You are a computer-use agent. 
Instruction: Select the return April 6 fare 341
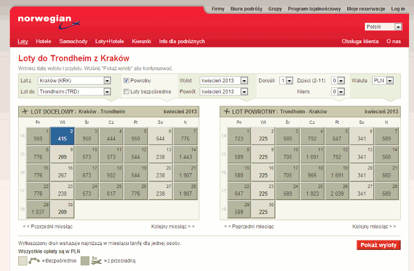pyautogui.click(x=362, y=136)
